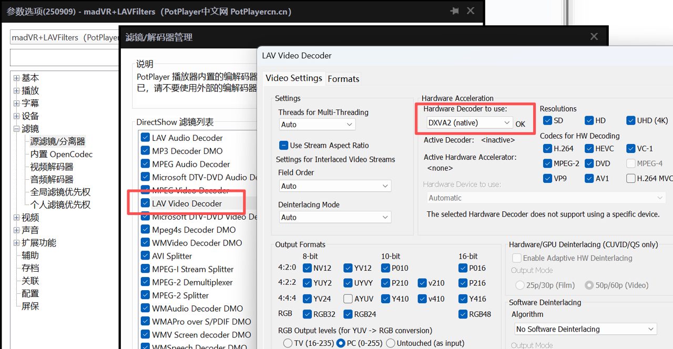
Task: Open 屏保 settings page
Action: [x=30, y=306]
